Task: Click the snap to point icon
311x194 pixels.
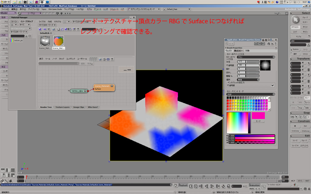Action: (296, 117)
